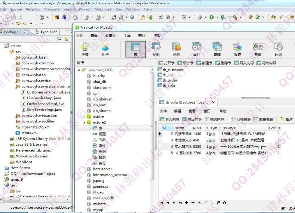This screenshot has height=213, width=295.
Task: Open the 查询 (Query) tool in Navicat
Action: [x=217, y=49]
